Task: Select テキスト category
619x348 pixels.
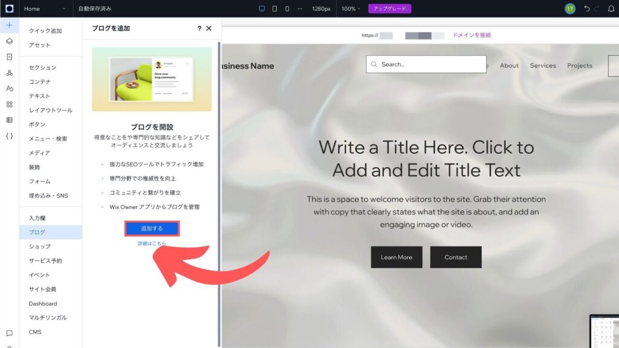Action: (39, 96)
